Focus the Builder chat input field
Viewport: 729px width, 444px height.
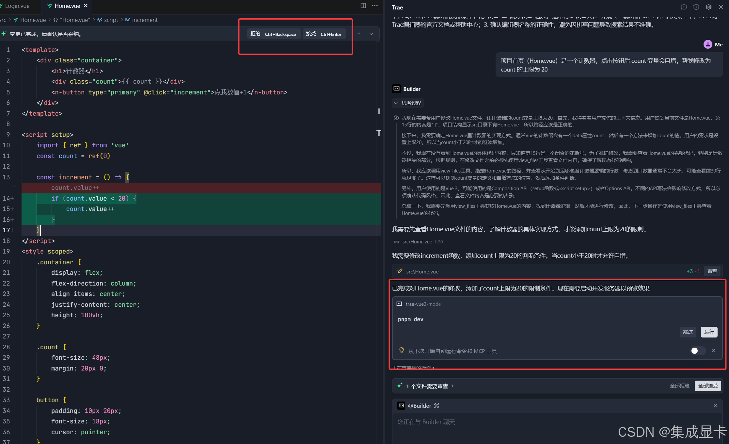point(557,428)
